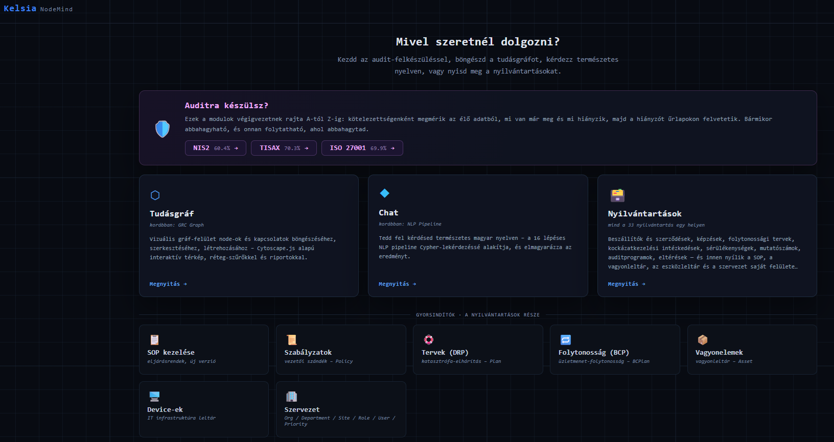Click the Nyilvántartások card title
Image resolution: width=834 pixels, height=442 pixels.
point(645,213)
